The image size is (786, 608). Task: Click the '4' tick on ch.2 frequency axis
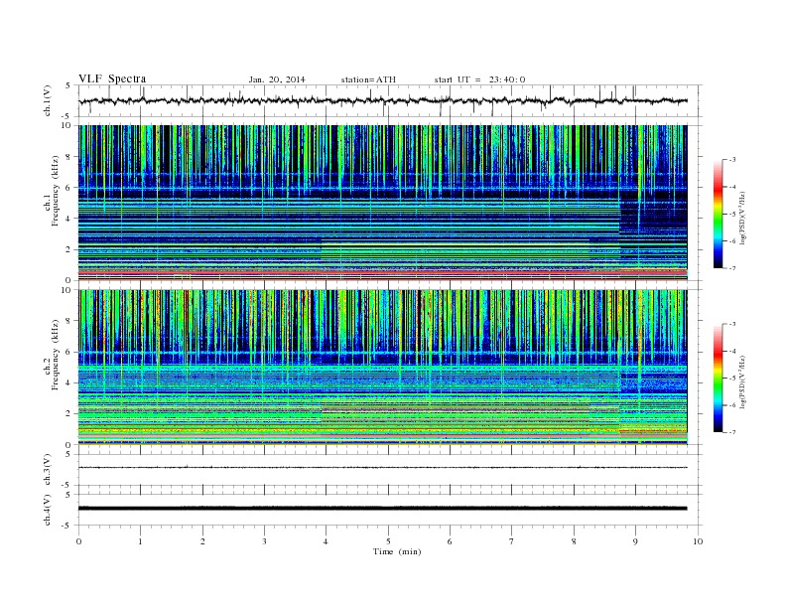coord(68,382)
